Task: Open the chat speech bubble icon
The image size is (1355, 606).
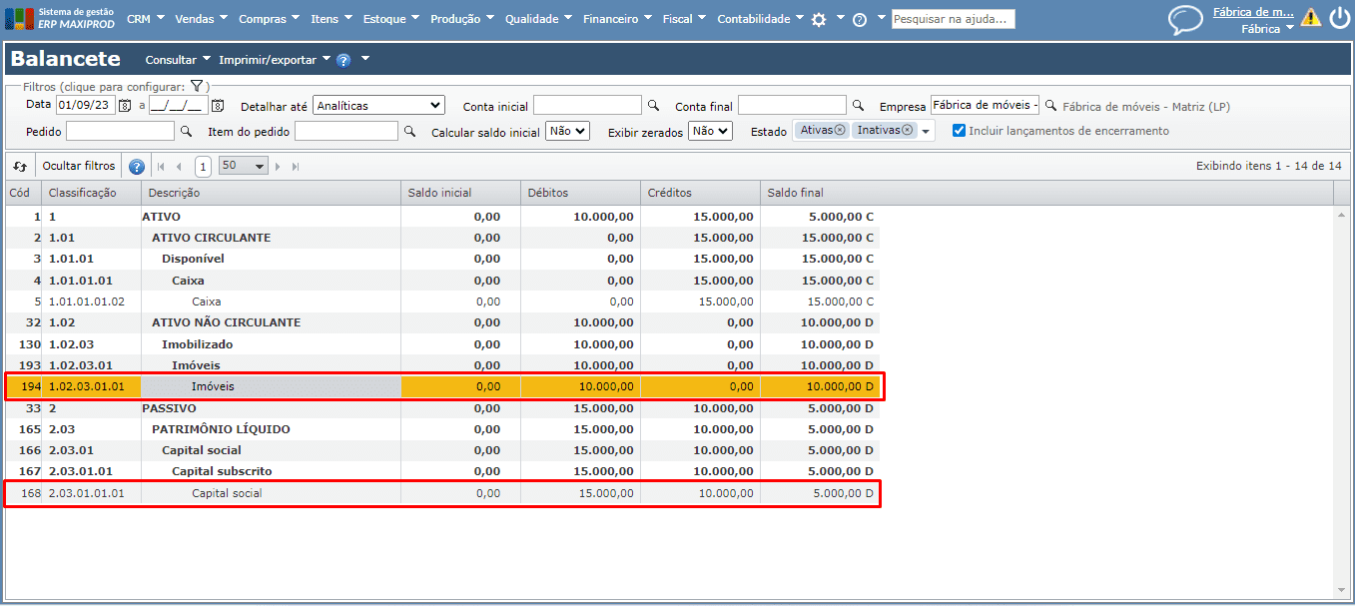Action: (1185, 20)
